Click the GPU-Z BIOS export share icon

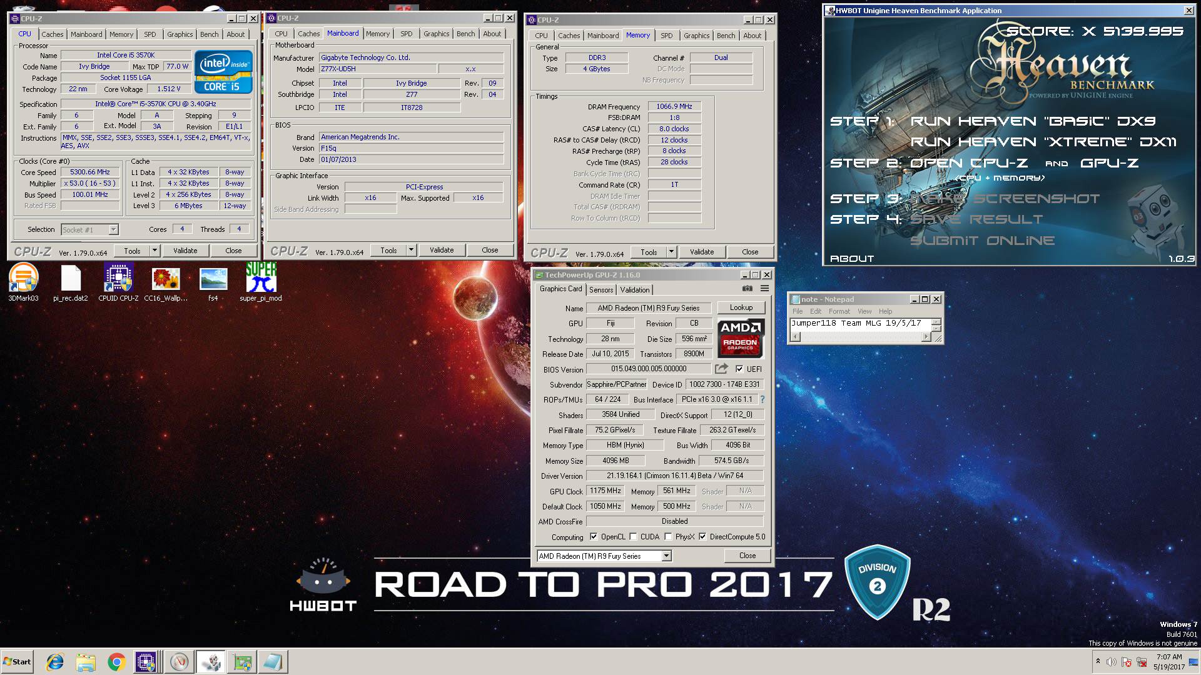(721, 369)
